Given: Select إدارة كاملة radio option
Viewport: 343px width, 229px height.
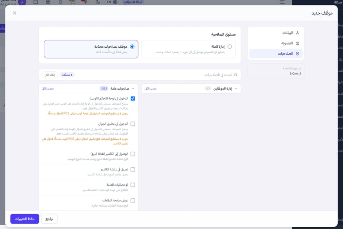Looking at the screenshot, I should [x=230, y=47].
